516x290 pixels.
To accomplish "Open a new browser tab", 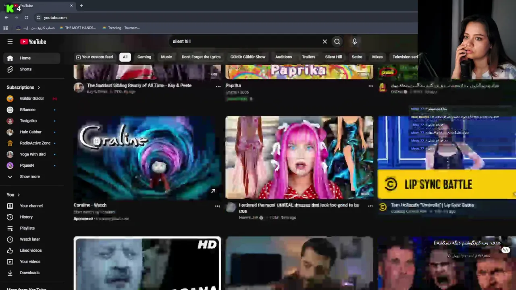I will [81, 6].
